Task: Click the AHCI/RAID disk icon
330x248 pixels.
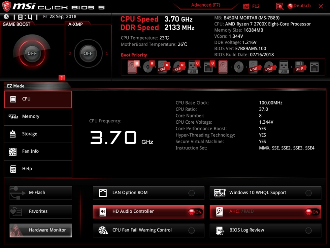Action: pos(219,212)
